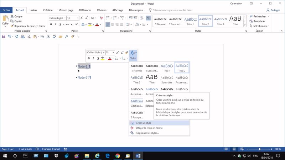This screenshot has height=160, width=285.
Task: Switch to Références tab
Action: click(x=85, y=10)
